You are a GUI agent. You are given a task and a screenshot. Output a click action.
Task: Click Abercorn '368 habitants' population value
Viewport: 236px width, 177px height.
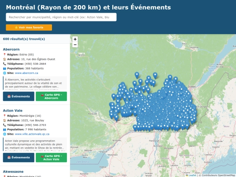pos(35,69)
